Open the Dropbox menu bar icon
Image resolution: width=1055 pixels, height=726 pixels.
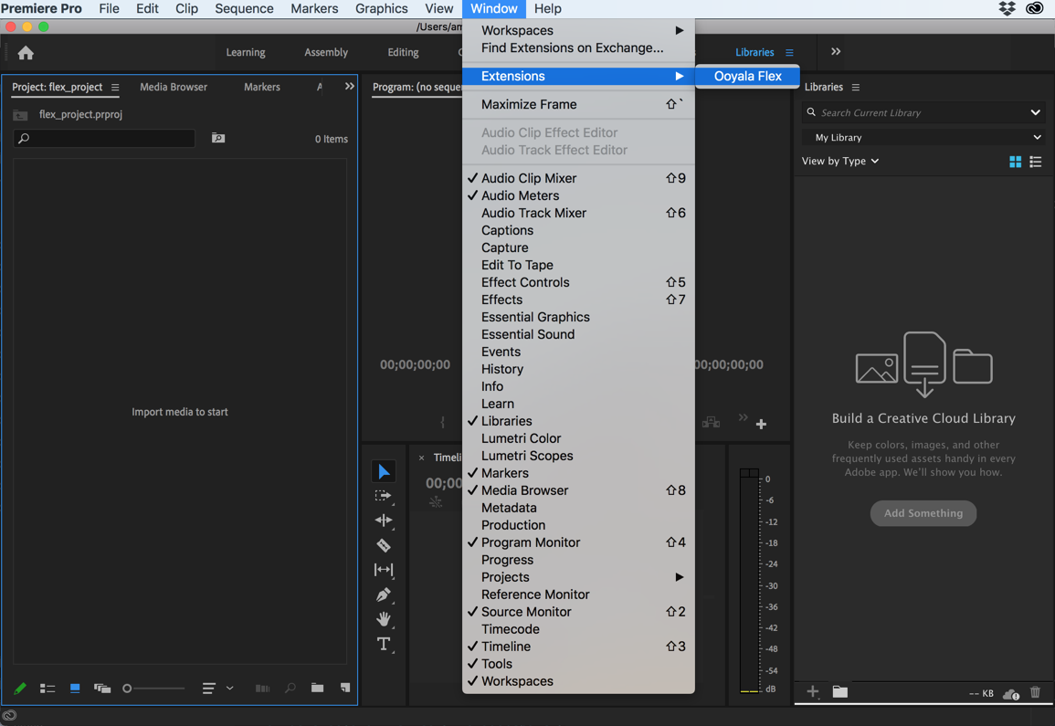(1007, 9)
